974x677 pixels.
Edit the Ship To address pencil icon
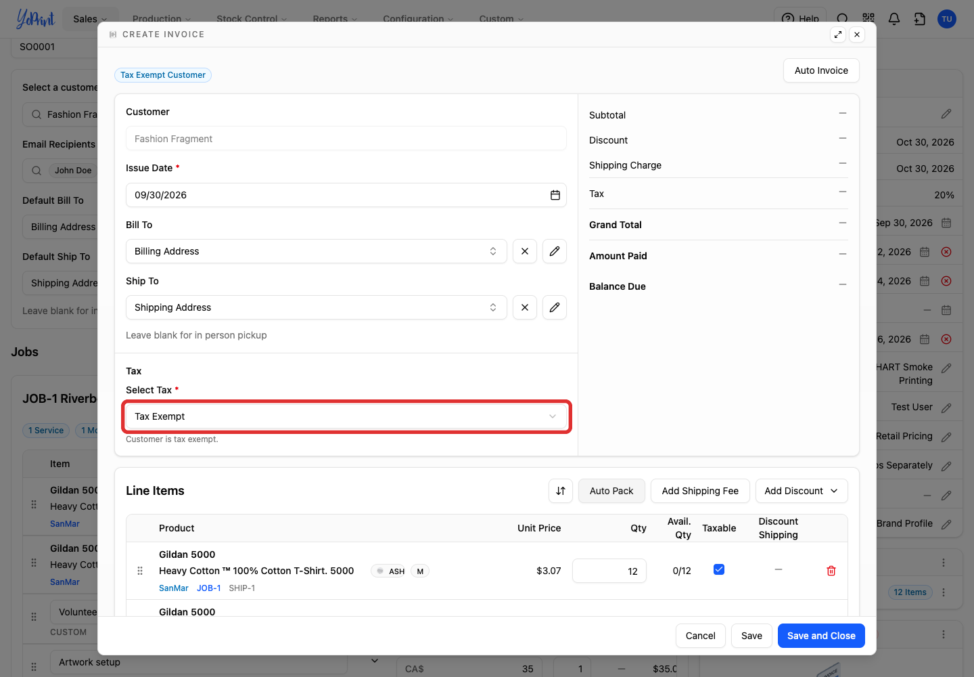[x=555, y=307]
